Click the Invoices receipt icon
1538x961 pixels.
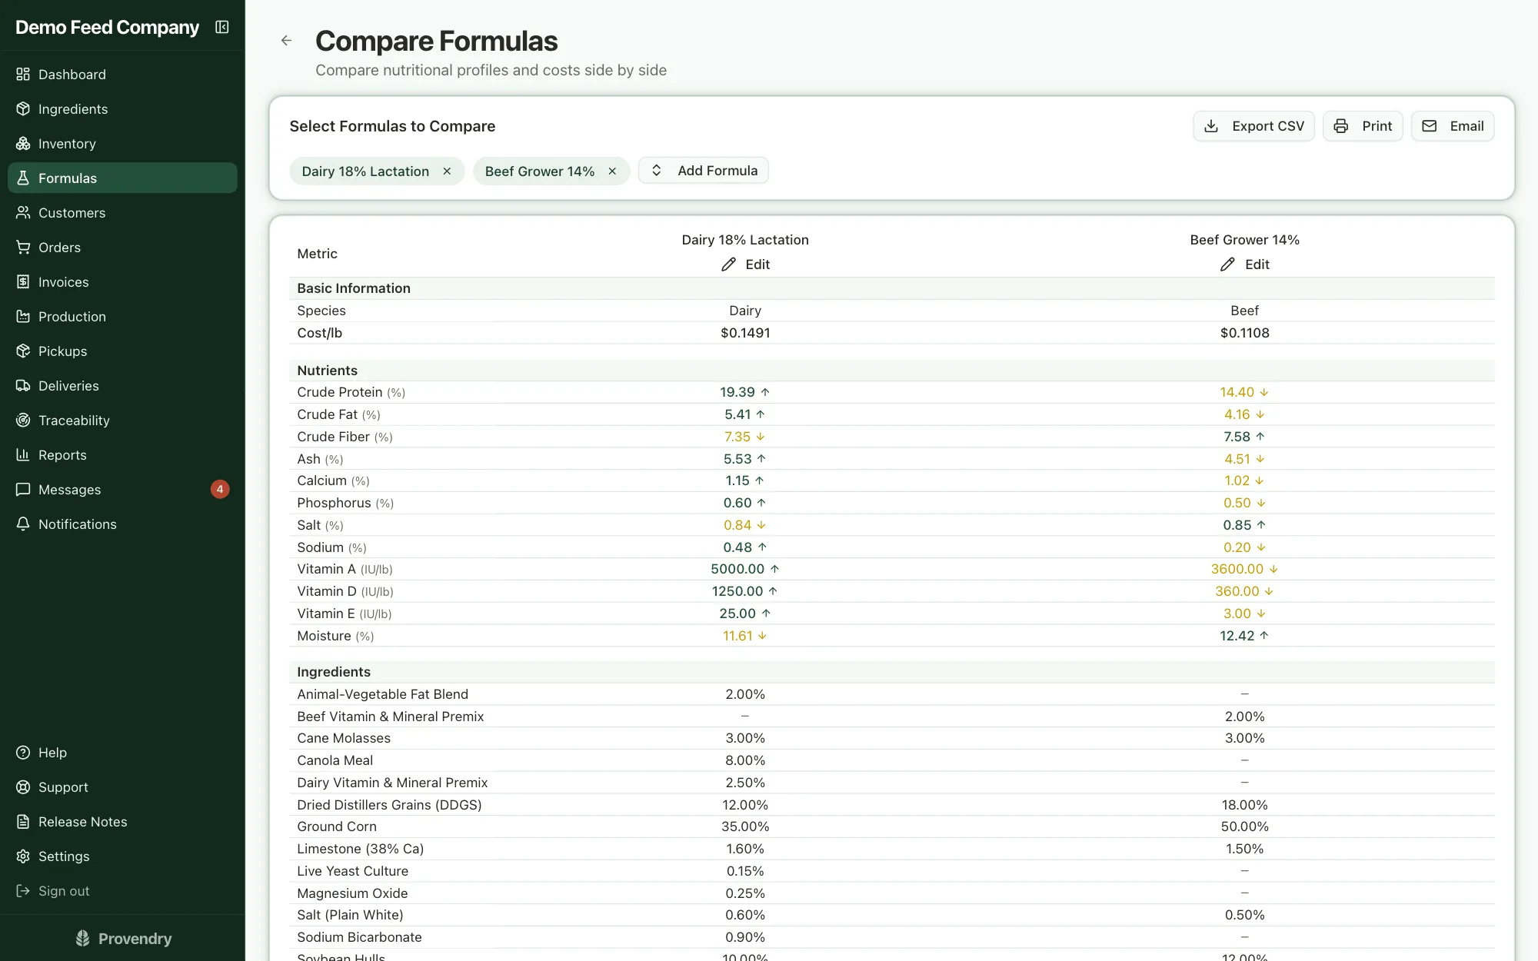[23, 281]
